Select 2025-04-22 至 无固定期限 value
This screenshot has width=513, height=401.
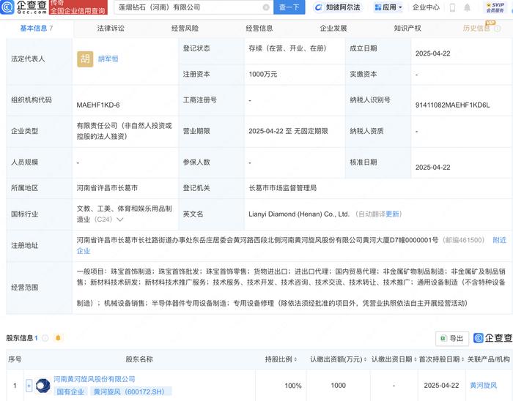(x=288, y=131)
